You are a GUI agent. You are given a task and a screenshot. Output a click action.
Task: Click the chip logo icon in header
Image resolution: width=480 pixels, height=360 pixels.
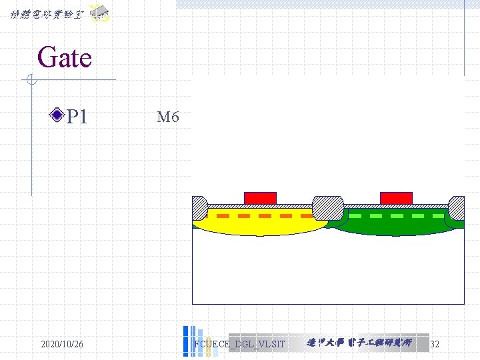[x=99, y=13]
